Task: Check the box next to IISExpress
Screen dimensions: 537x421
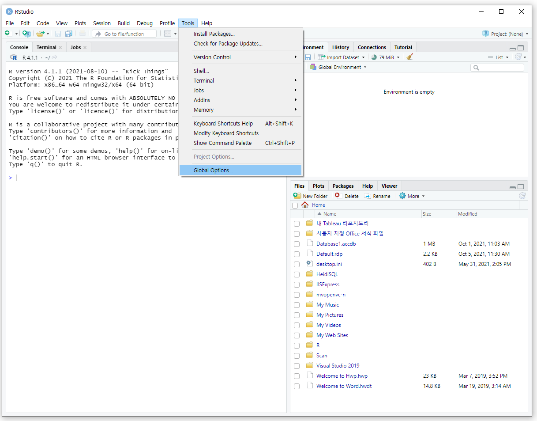Action: pyautogui.click(x=297, y=284)
